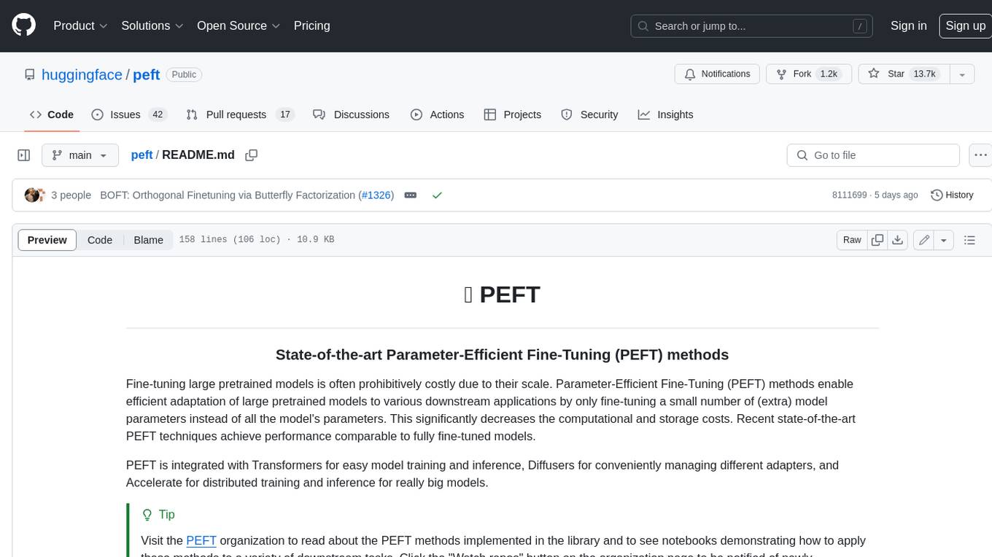Switch to the Discussions tab

click(x=351, y=114)
